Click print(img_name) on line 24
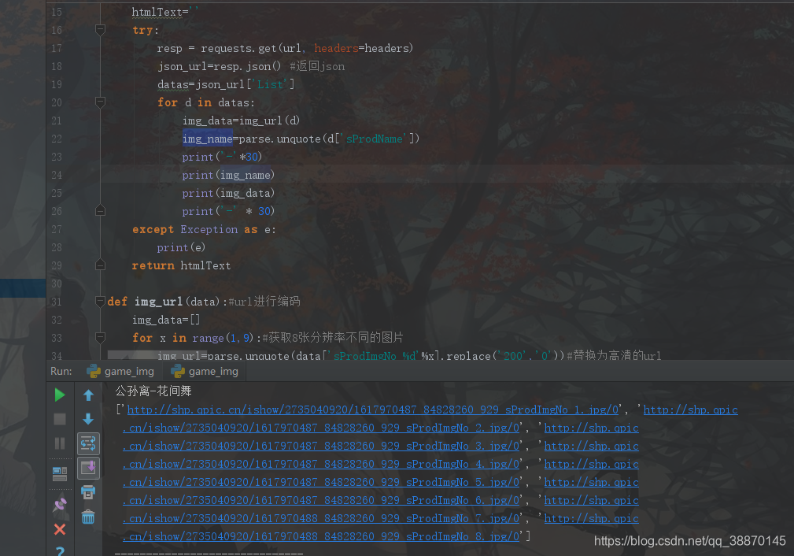The image size is (794, 556). pyautogui.click(x=228, y=175)
